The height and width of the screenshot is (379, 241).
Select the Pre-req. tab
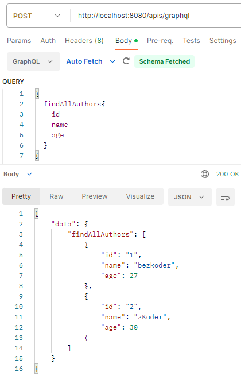click(x=160, y=41)
